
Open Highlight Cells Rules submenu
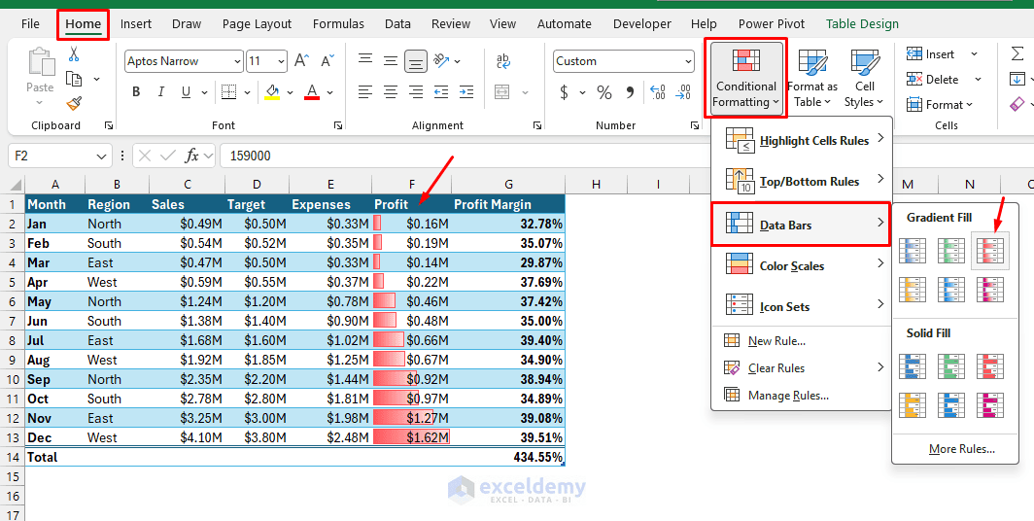(801, 140)
